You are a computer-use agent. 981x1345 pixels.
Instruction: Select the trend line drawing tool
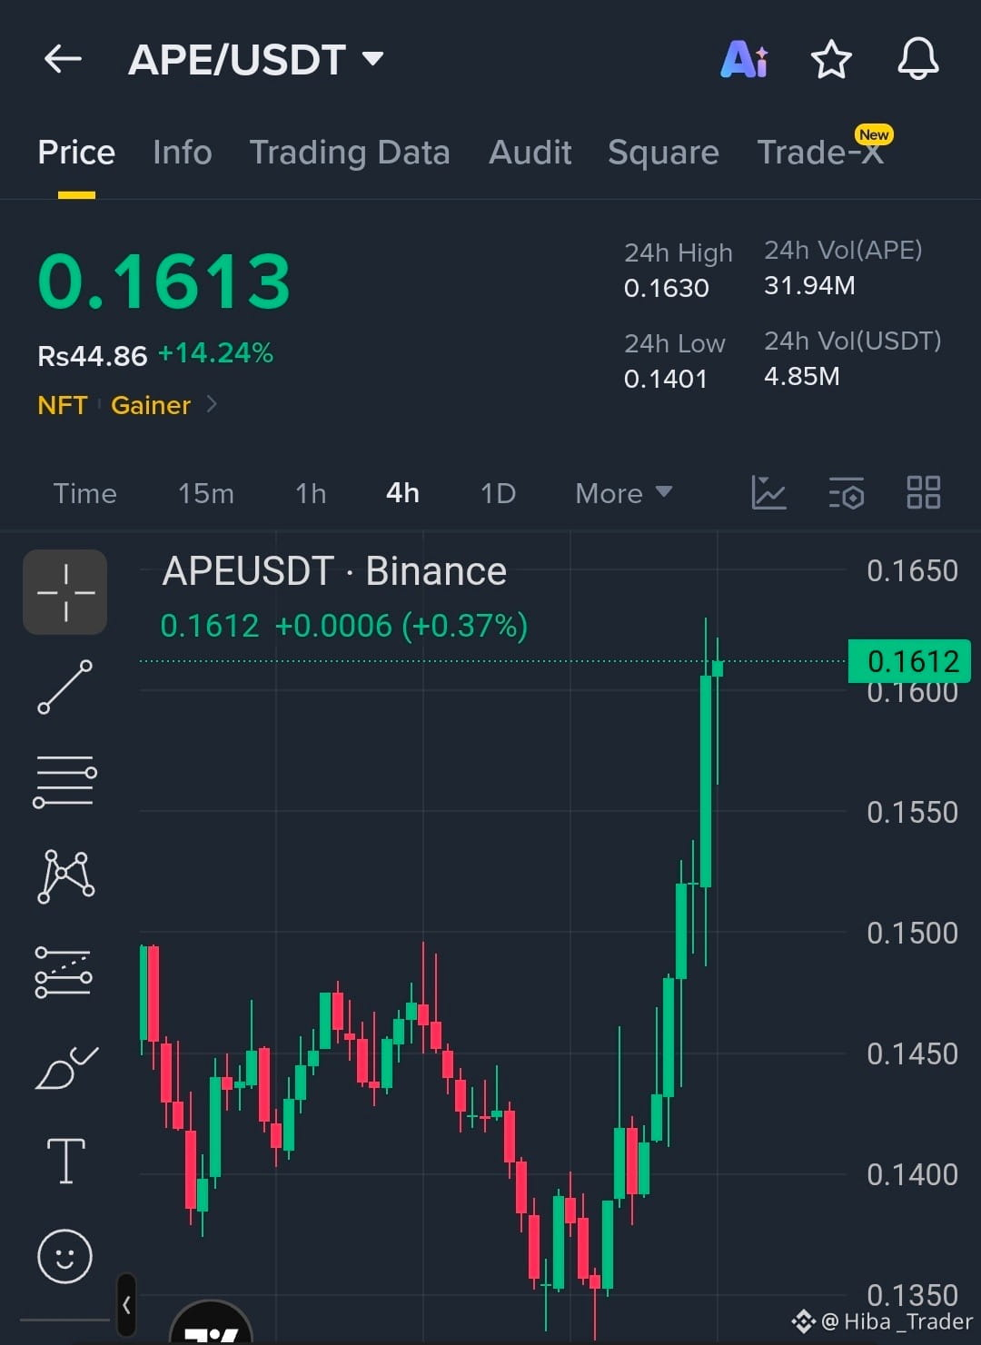[x=65, y=687]
